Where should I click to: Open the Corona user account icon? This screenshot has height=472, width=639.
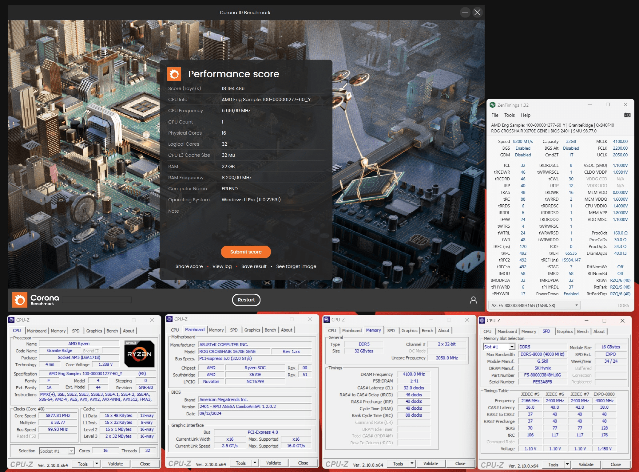pyautogui.click(x=473, y=300)
